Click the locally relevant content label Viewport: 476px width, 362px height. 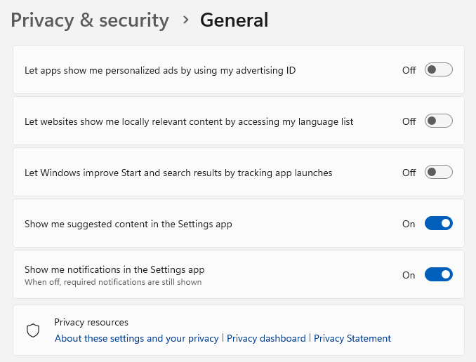pyautogui.click(x=189, y=121)
